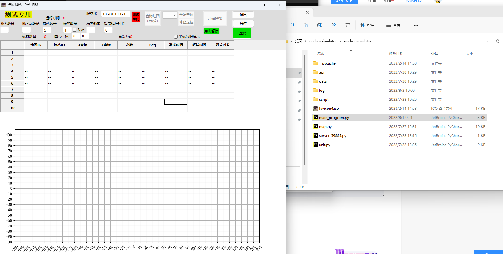
Task: Expand the Explorer address bar history chevron
Action: coord(488,41)
